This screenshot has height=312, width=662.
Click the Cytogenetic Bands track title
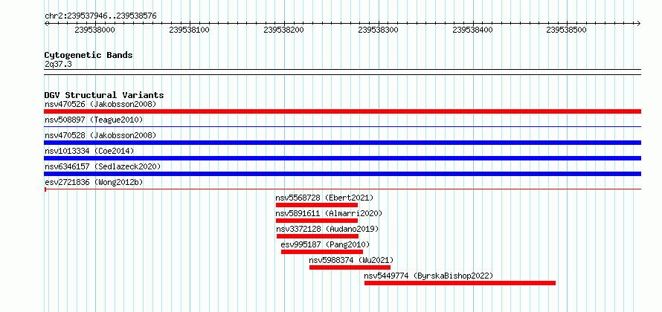pyautogui.click(x=89, y=55)
